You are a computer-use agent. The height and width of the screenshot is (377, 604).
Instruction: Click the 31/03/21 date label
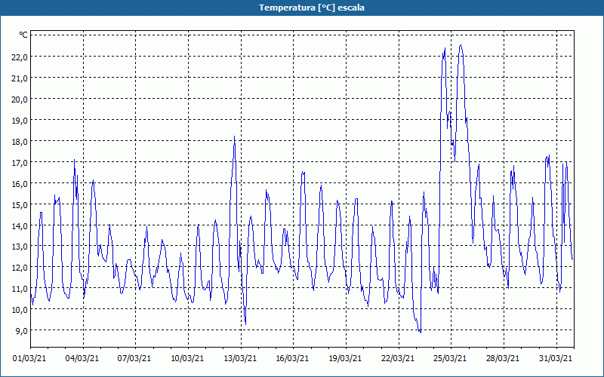[556, 358]
